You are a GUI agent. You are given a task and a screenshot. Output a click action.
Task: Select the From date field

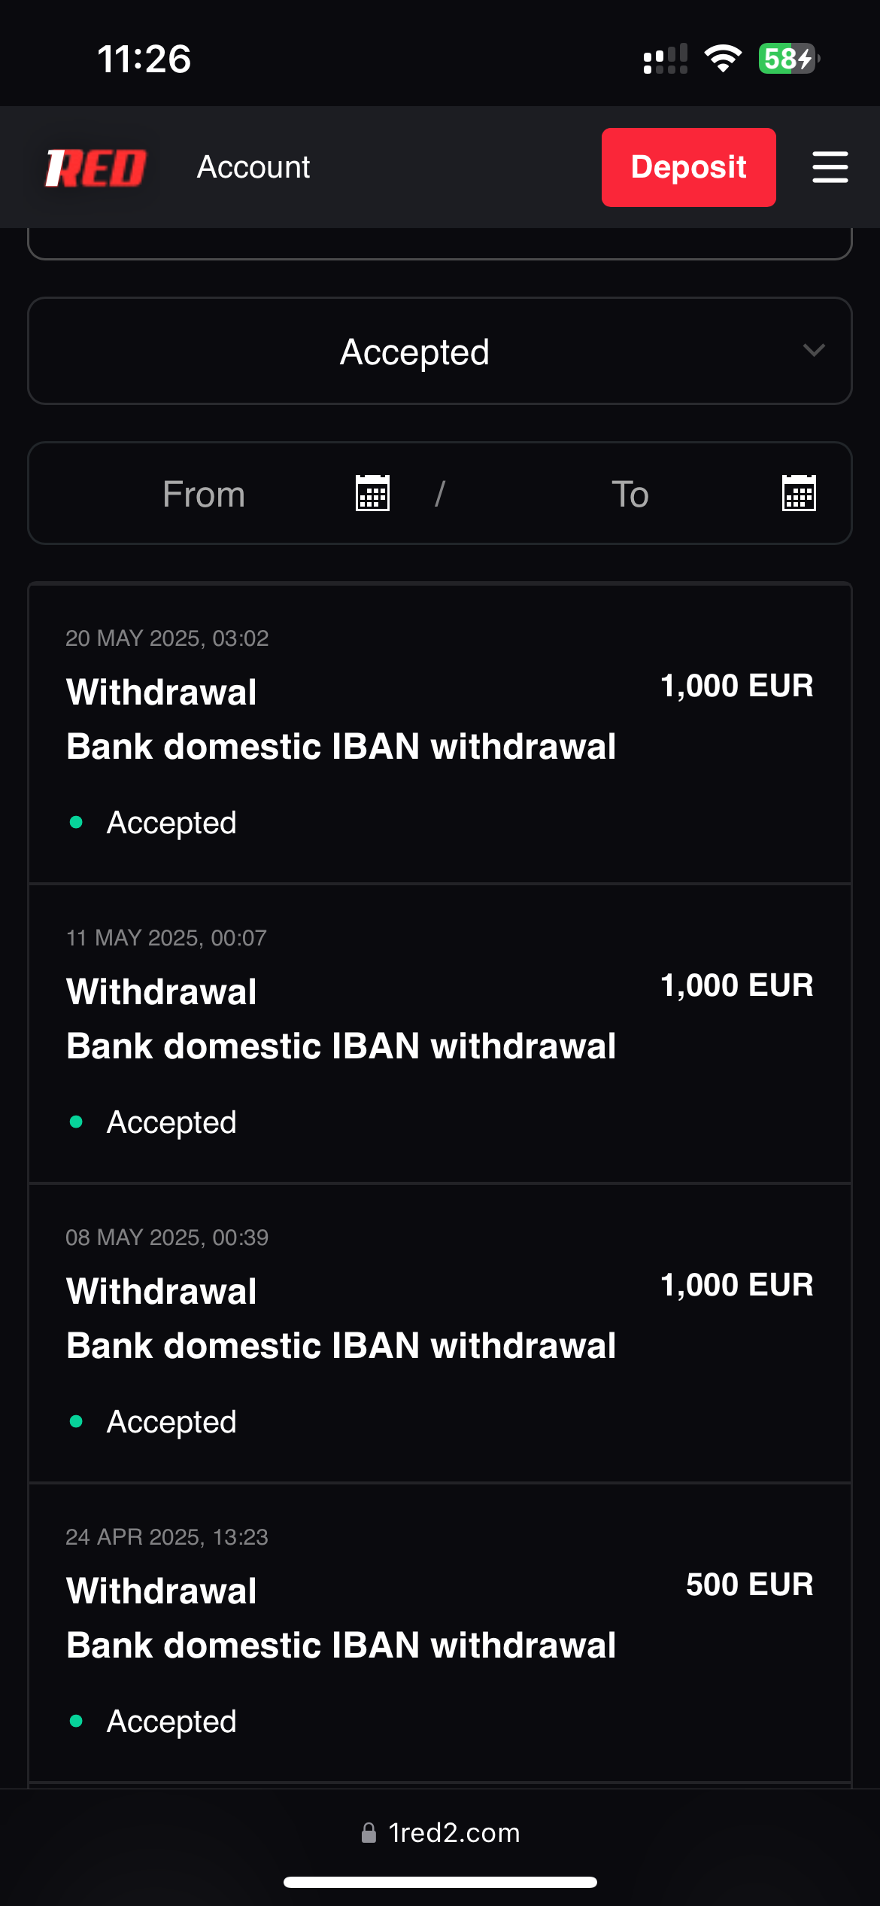point(204,495)
